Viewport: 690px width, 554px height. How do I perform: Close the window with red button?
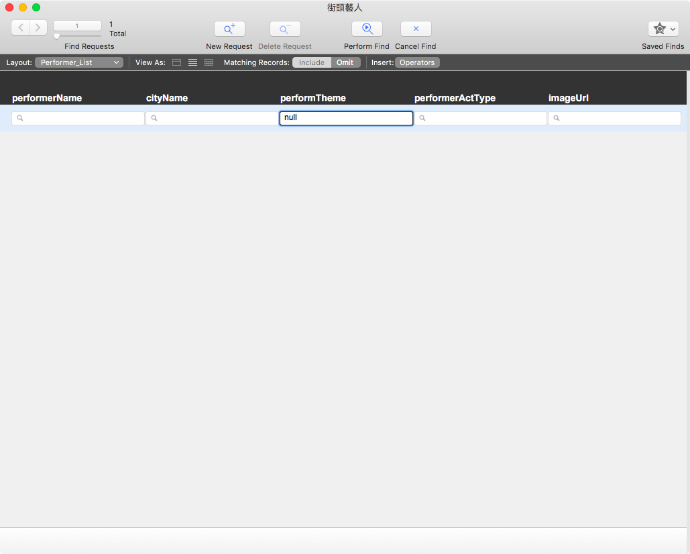[9, 7]
